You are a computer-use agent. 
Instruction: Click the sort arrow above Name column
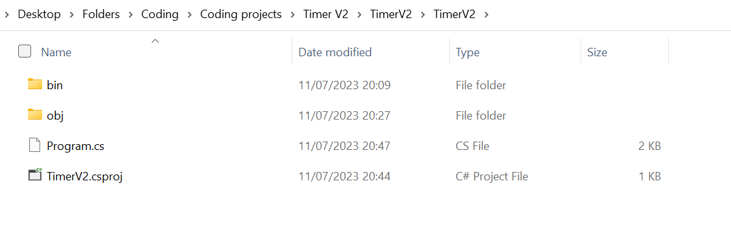(156, 41)
